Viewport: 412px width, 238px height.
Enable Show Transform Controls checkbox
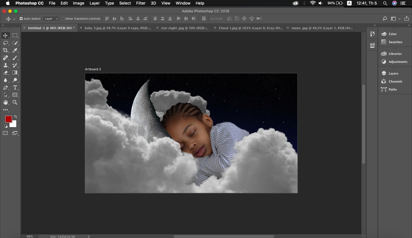(63, 19)
